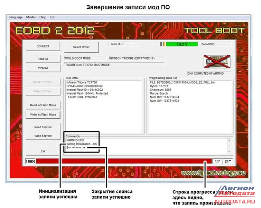Click the Commands log scroll-up arrow
This screenshot has height=208, width=261.
(229, 141)
